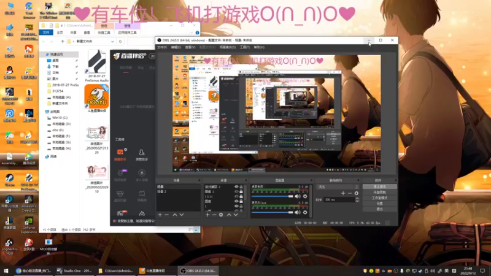The image size is (491, 276).
Task: Click 麦克风/Aux volume slider in OBS
Action: pyautogui.click(x=272, y=212)
